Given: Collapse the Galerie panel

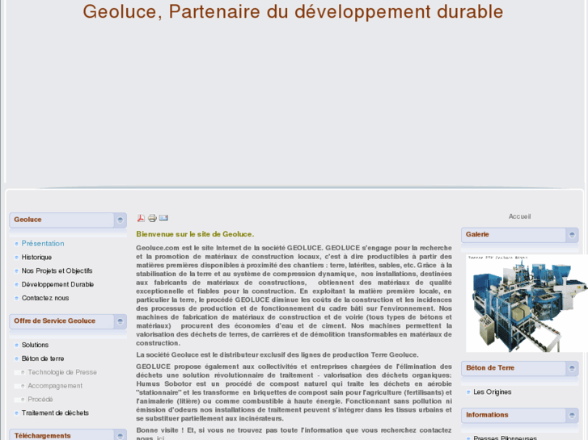Looking at the screenshot, I should (572, 235).
